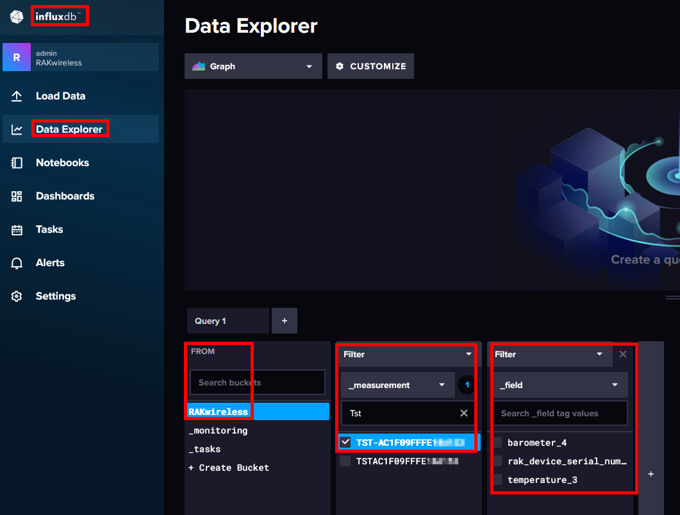The height and width of the screenshot is (515, 680).
Task: Open Data Explorer in the sidebar
Action: pos(69,130)
